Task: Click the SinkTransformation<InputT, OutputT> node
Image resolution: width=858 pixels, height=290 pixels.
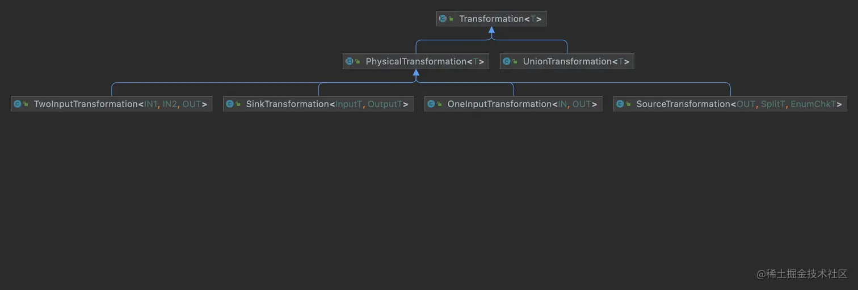Action: coord(318,104)
